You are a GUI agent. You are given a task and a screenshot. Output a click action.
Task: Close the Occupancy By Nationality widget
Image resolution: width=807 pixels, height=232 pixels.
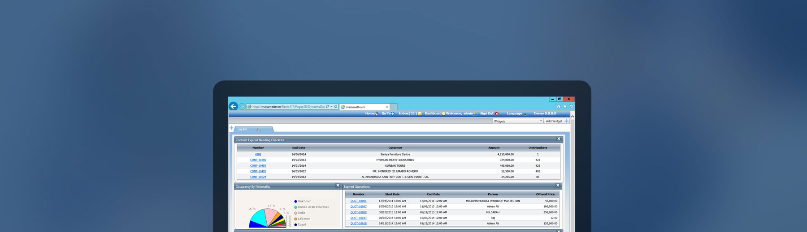coord(338,186)
